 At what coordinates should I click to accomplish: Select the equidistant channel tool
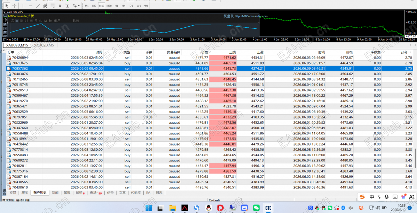(x=45, y=6)
